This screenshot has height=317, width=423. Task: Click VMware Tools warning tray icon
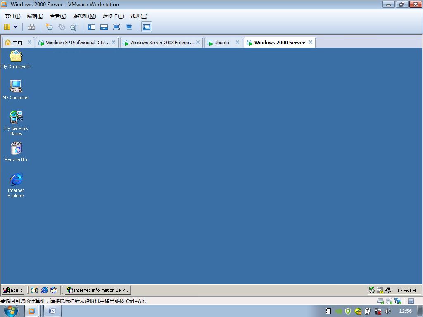click(380, 290)
